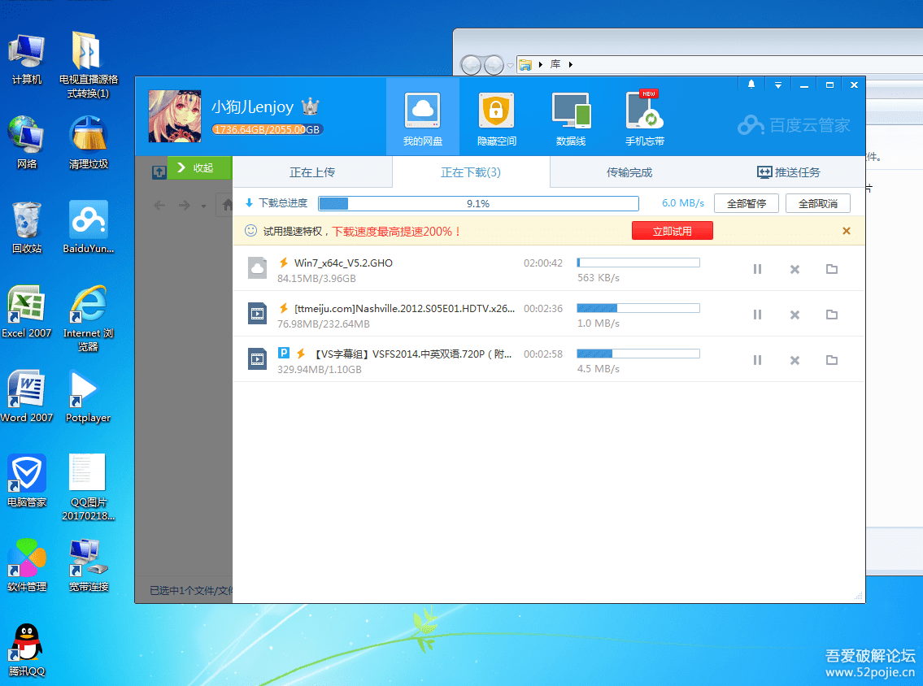The height and width of the screenshot is (686, 923).
Task: Pause the VSFS2014 download
Action: point(758,360)
